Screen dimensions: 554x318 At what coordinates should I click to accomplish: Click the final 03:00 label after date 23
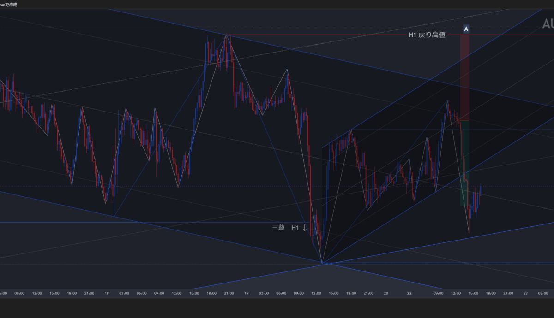(543, 293)
